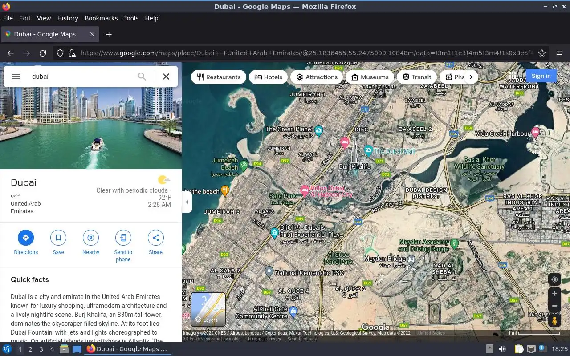Click the hotel pin near DIFC
570x356 pixels.
click(344, 142)
